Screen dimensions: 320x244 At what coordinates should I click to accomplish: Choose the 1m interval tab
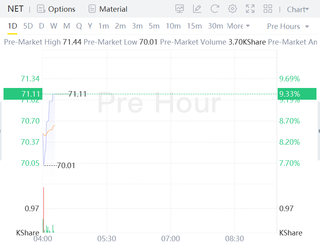click(x=104, y=26)
